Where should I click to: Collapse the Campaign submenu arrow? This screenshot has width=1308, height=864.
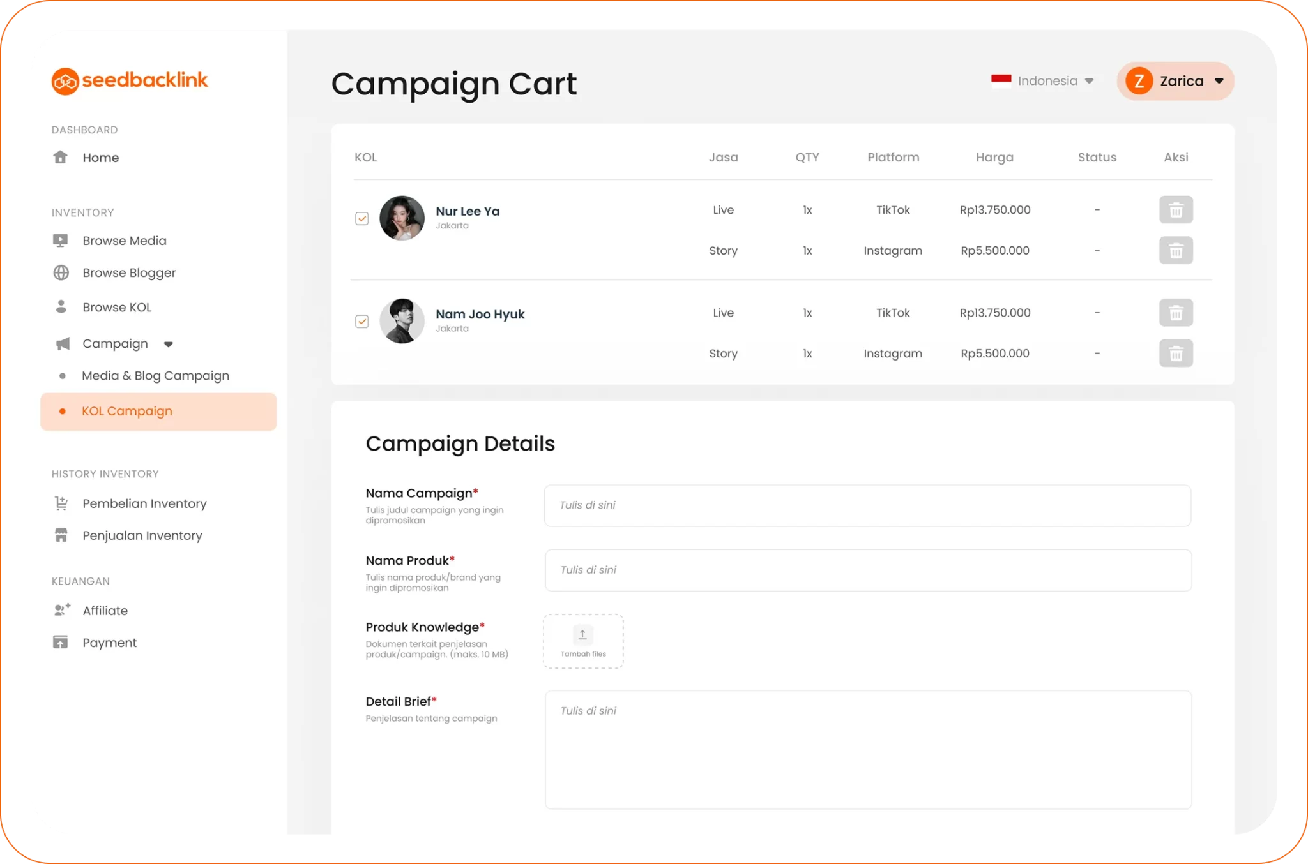169,345
